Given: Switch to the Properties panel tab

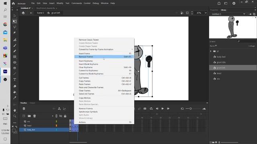Looking at the screenshot, I should coord(214,10).
